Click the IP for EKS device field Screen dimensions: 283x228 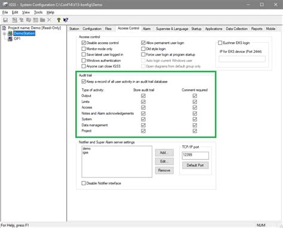coord(242,59)
